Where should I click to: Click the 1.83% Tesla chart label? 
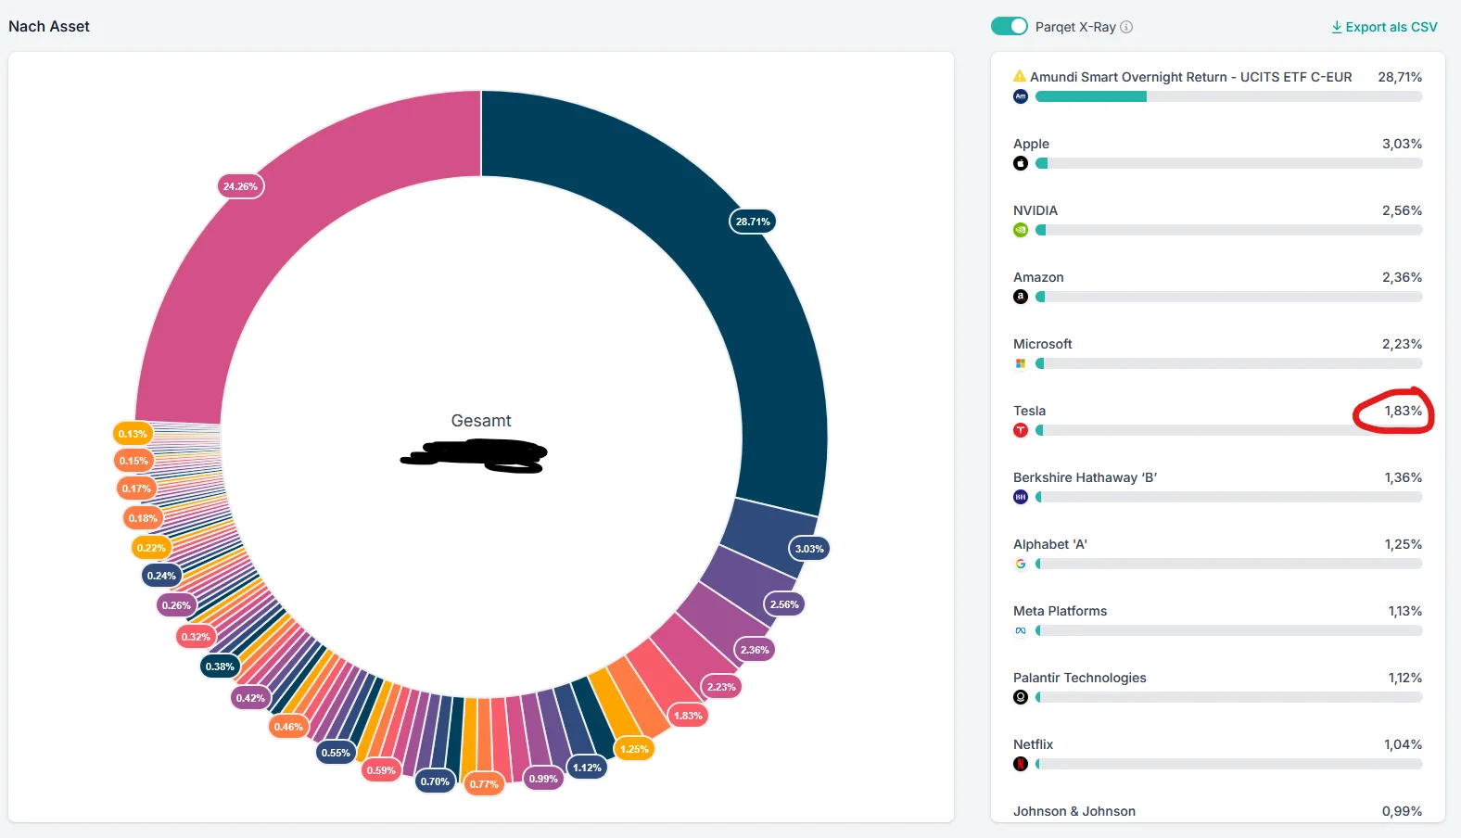(x=688, y=716)
